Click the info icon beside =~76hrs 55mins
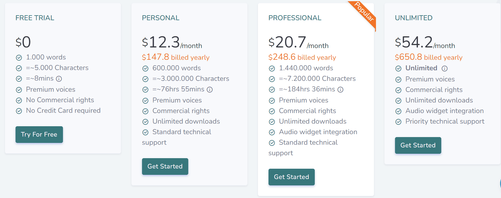Image resolution: width=501 pixels, height=198 pixels. pos(210,89)
